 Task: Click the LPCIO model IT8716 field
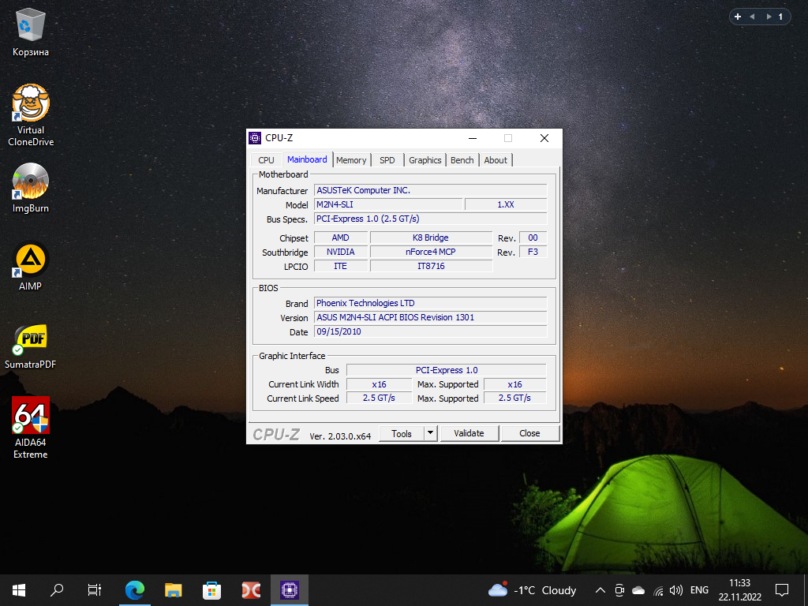coord(431,266)
